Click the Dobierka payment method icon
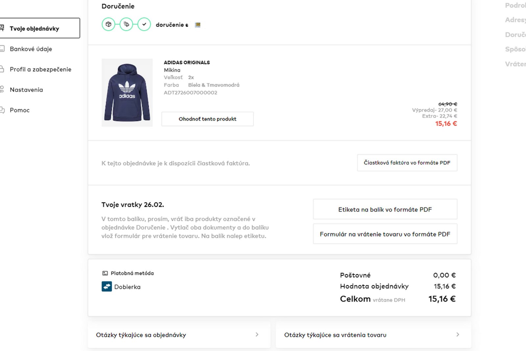The image size is (526, 351). click(107, 286)
